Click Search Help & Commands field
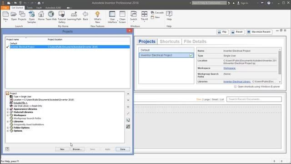 (x=209, y=3)
